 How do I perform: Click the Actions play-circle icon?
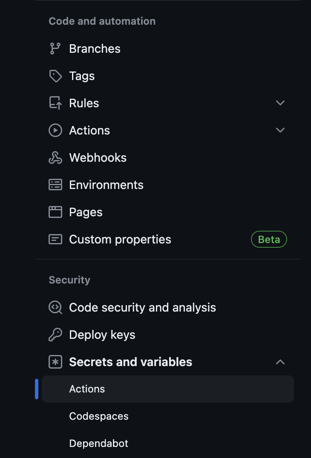(x=56, y=130)
